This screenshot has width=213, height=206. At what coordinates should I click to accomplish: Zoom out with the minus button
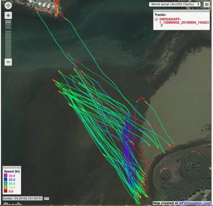click(8, 62)
